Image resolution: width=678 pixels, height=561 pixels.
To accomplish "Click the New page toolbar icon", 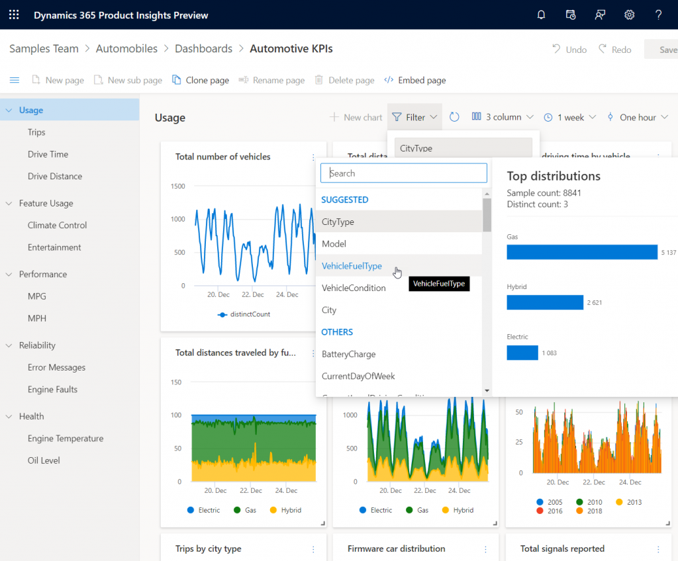I will pyautogui.click(x=36, y=80).
